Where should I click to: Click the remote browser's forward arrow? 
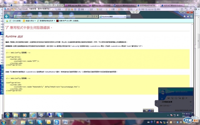pos(11,16)
